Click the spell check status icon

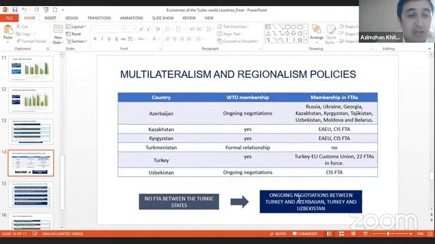(x=35, y=234)
